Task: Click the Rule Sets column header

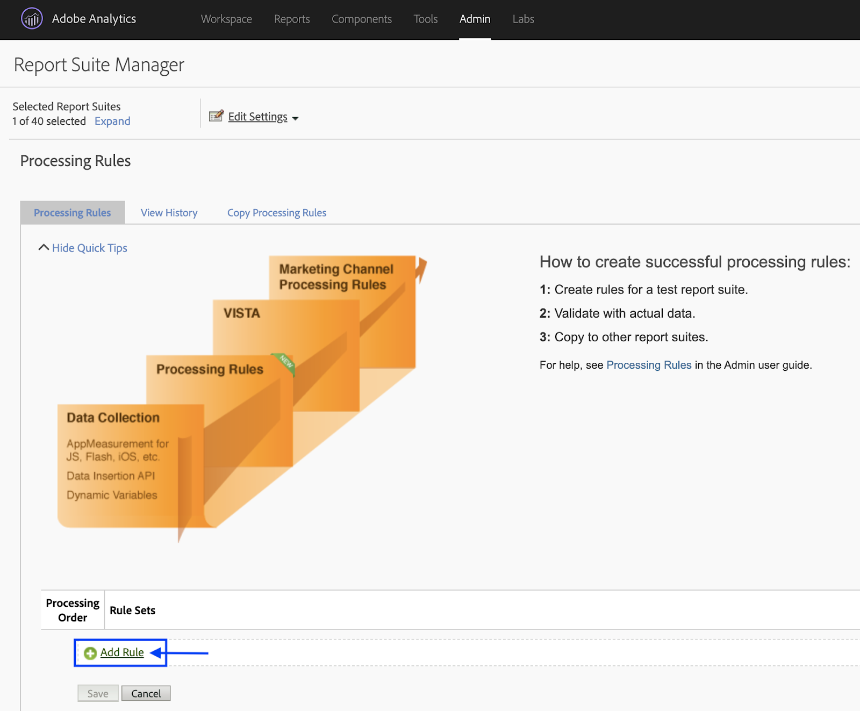Action: pyautogui.click(x=132, y=611)
